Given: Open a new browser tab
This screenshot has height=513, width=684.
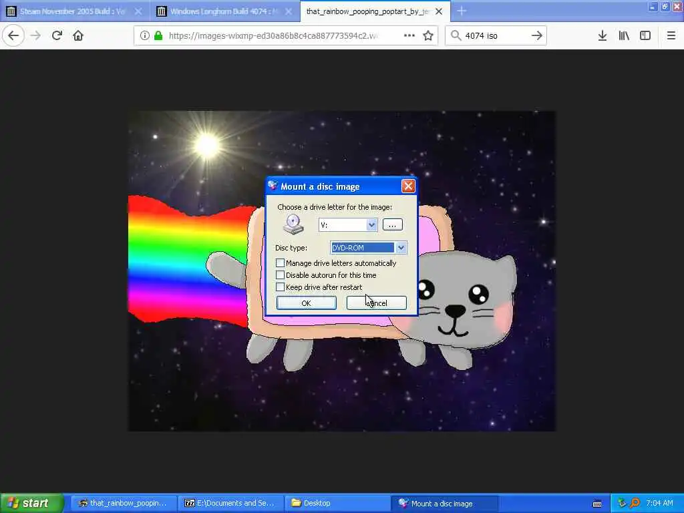Looking at the screenshot, I should 462,11.
